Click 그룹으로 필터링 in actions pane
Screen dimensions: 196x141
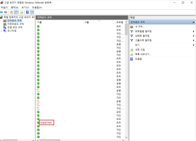143,40
